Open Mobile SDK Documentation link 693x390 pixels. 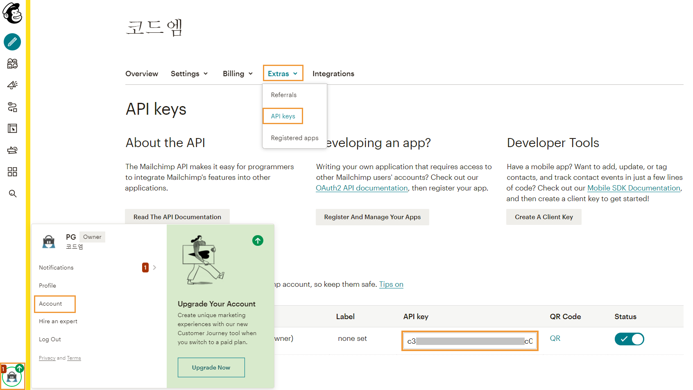point(634,188)
